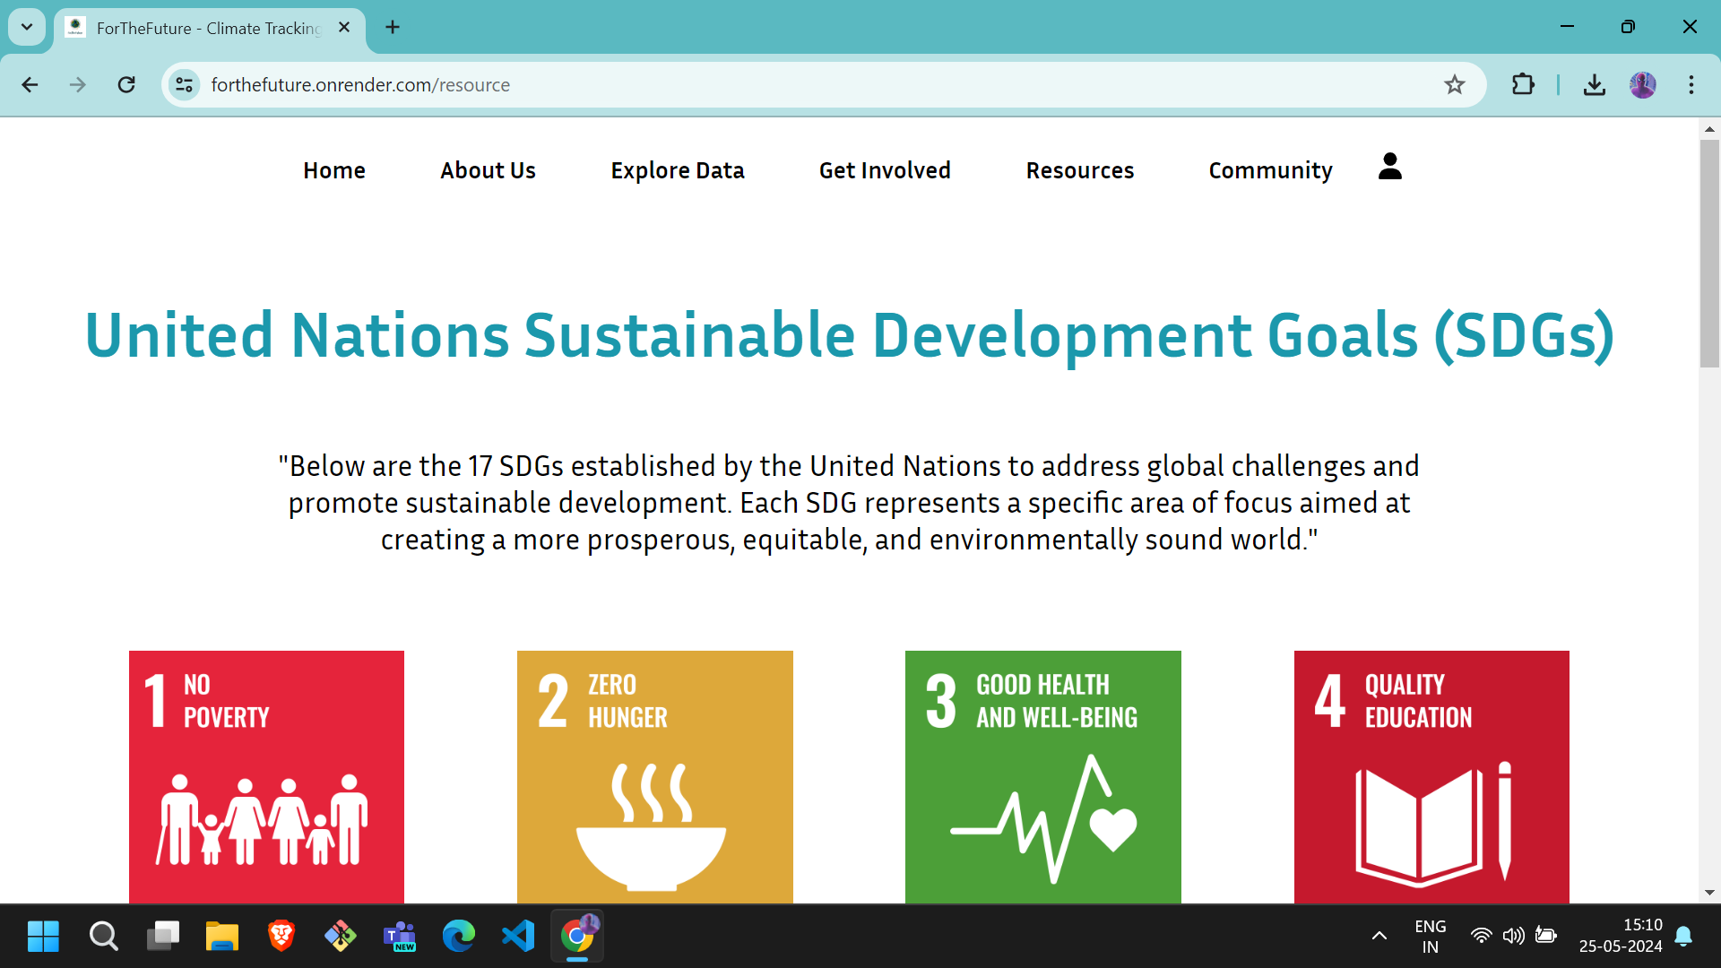Click the page vertical scrollbar thumb
The width and height of the screenshot is (1721, 968).
pos(1709,253)
